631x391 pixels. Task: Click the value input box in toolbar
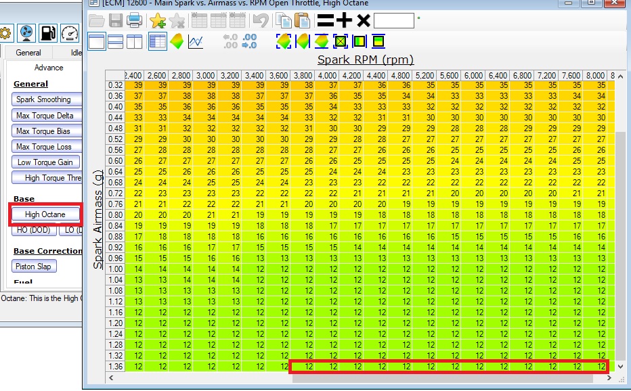coord(393,20)
